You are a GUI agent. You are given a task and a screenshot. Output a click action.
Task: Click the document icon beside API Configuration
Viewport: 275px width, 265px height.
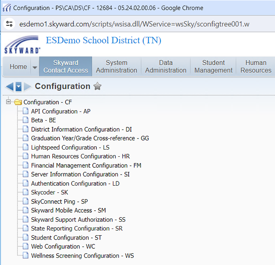pos(25,111)
